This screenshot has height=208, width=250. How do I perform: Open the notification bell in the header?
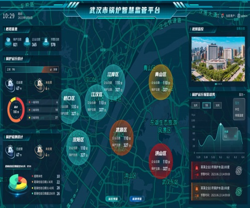222,16
